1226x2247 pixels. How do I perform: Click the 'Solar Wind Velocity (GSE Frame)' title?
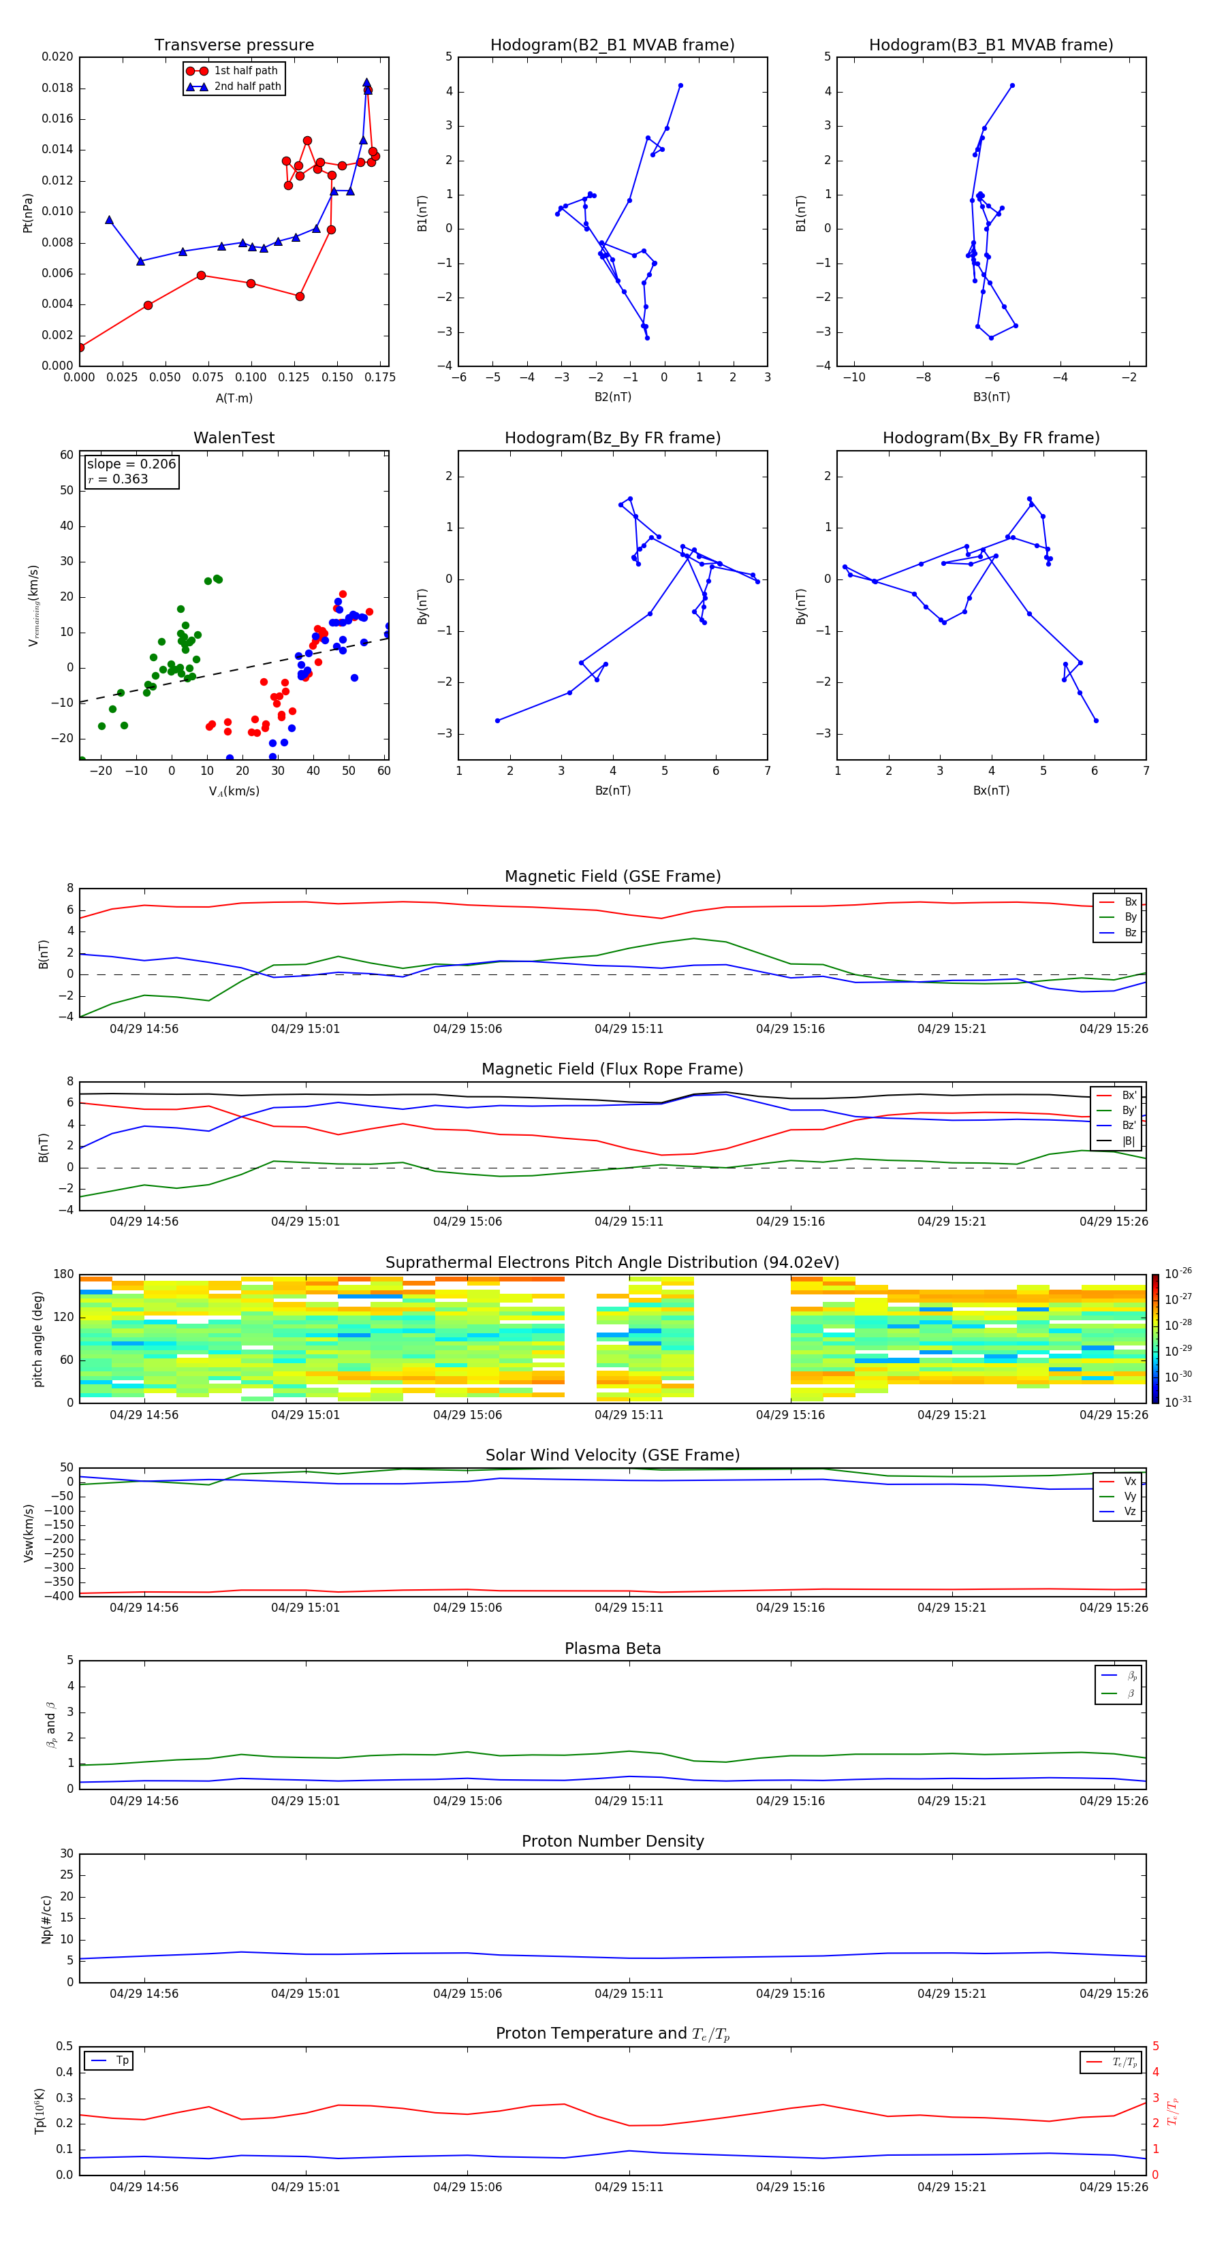(612, 1456)
